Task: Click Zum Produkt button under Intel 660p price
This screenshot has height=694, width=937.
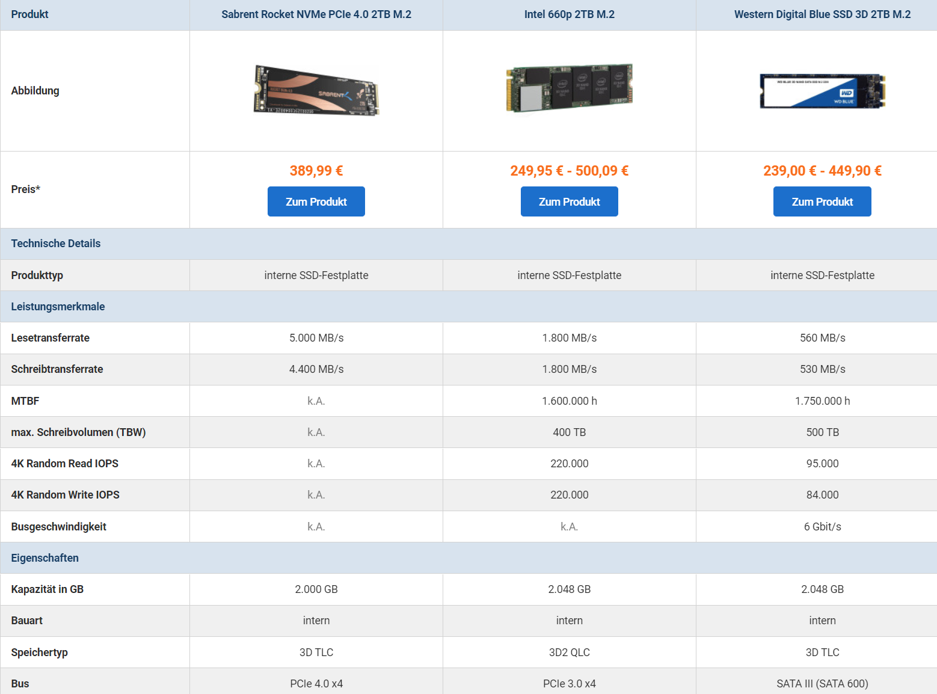Action: [x=570, y=201]
